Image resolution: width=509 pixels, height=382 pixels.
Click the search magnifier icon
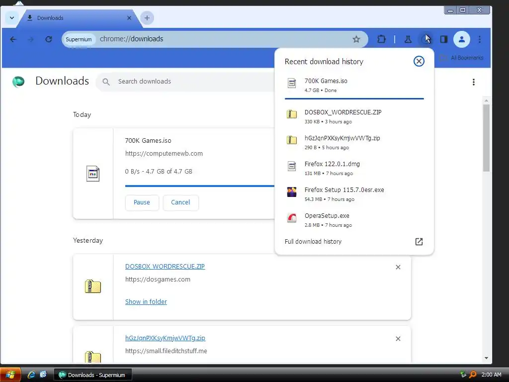106,82
